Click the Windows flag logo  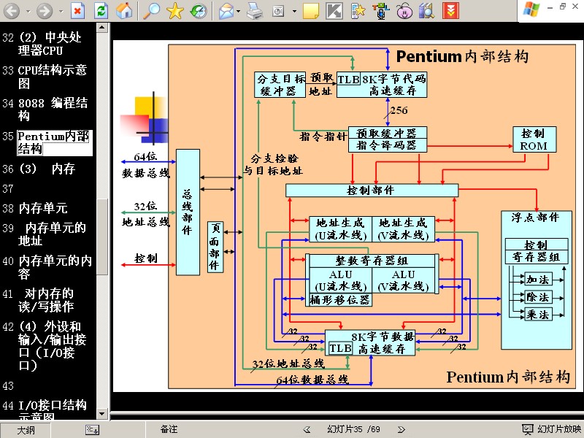[x=531, y=9]
